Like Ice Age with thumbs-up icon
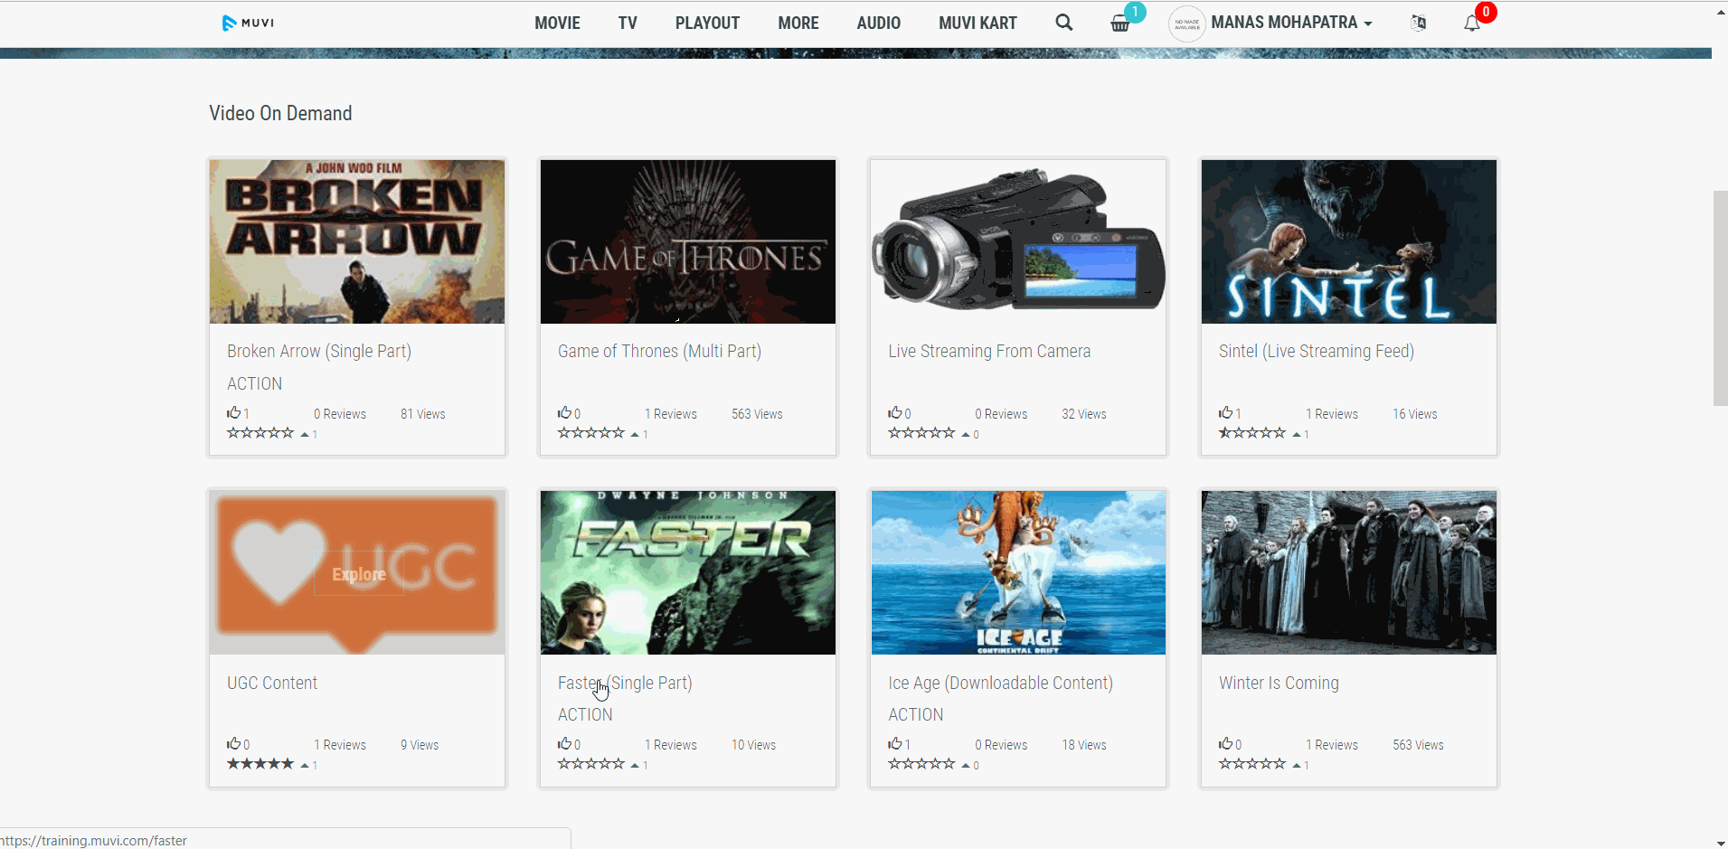 point(894,743)
